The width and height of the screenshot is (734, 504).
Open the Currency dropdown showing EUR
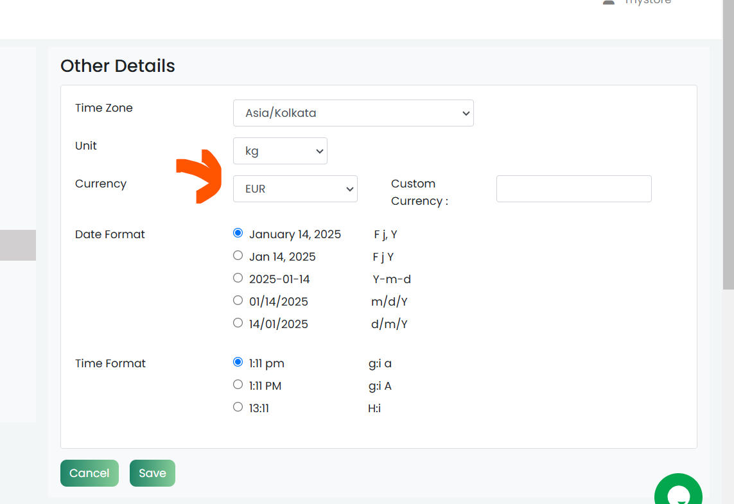coord(295,189)
